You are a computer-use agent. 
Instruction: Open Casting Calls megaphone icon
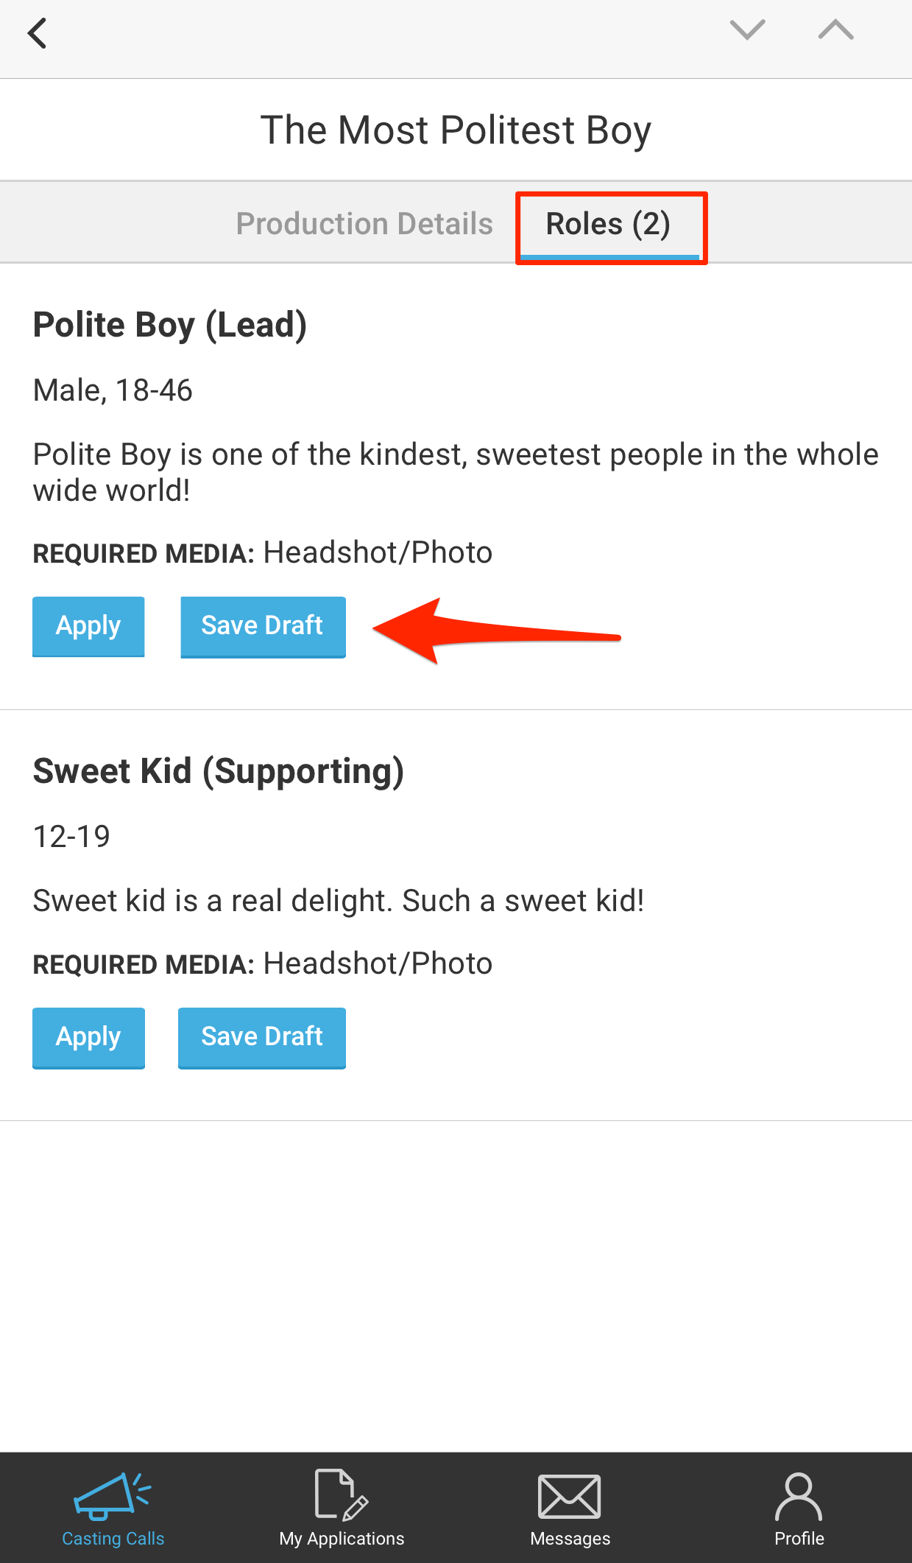[112, 1495]
